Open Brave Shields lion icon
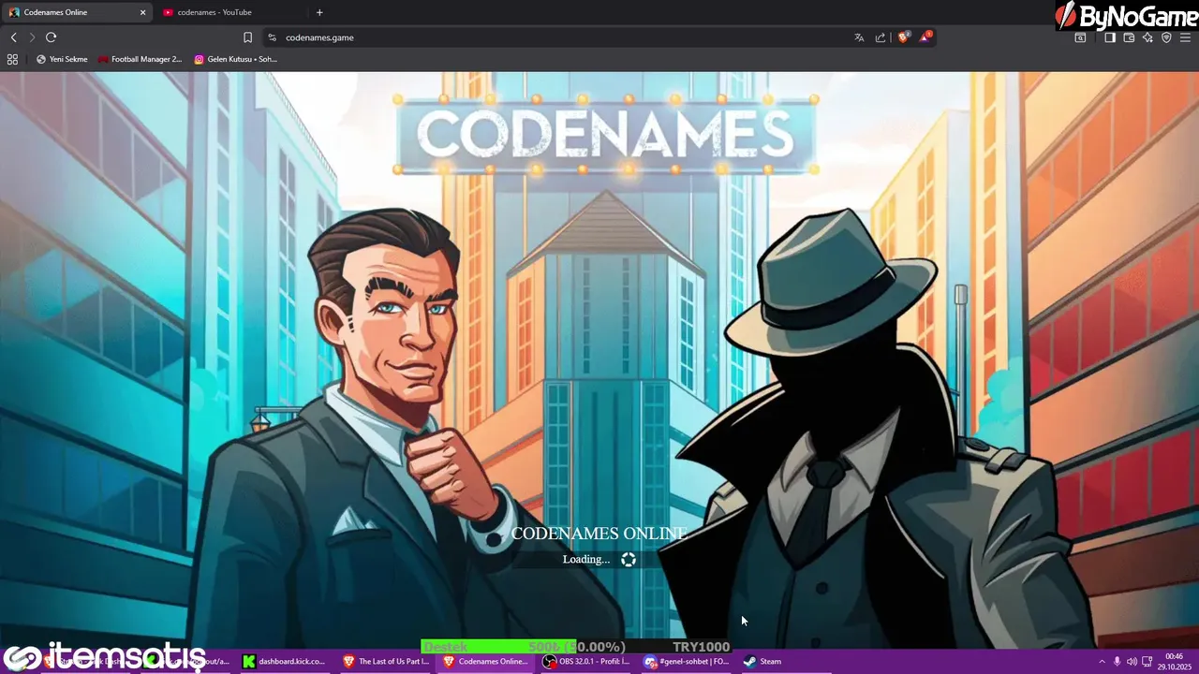This screenshot has width=1199, height=674. click(904, 37)
